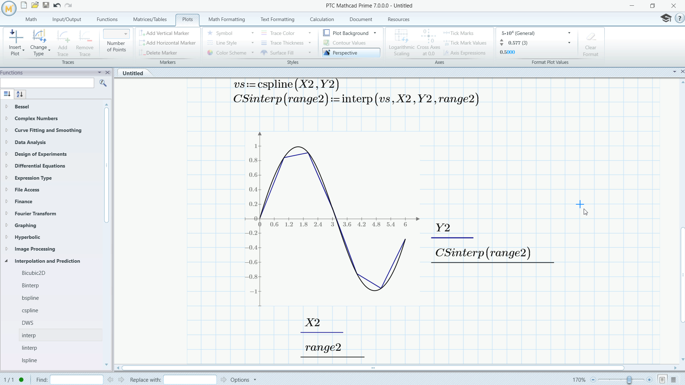Screen dimensions: 685x385
Task: Click the zoom out minus icon
Action: (593, 380)
